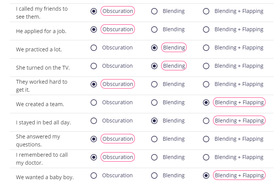Select Blending + Flapping for 'They worked hard'

click(206, 84)
